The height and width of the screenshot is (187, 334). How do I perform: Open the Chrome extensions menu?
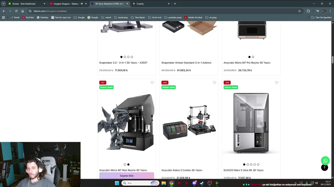pos(308,11)
